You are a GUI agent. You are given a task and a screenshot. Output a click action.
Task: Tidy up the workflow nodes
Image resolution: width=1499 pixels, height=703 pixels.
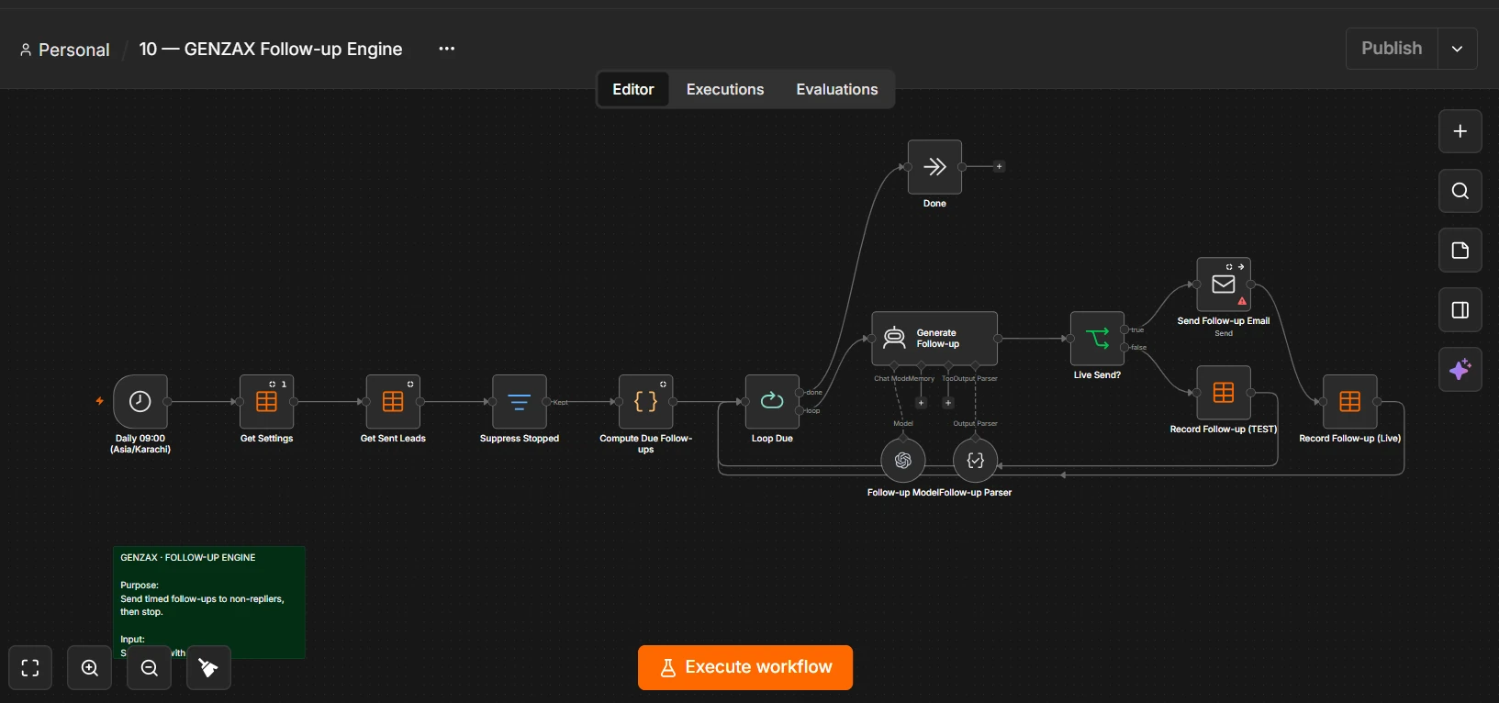[209, 667]
